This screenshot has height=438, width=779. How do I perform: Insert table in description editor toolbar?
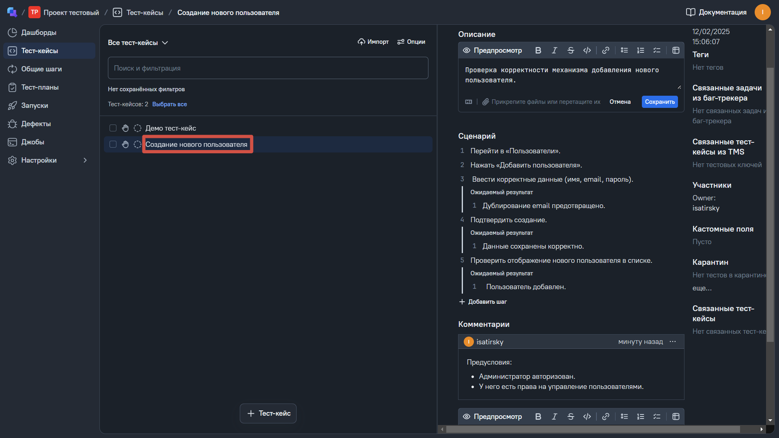click(x=676, y=50)
